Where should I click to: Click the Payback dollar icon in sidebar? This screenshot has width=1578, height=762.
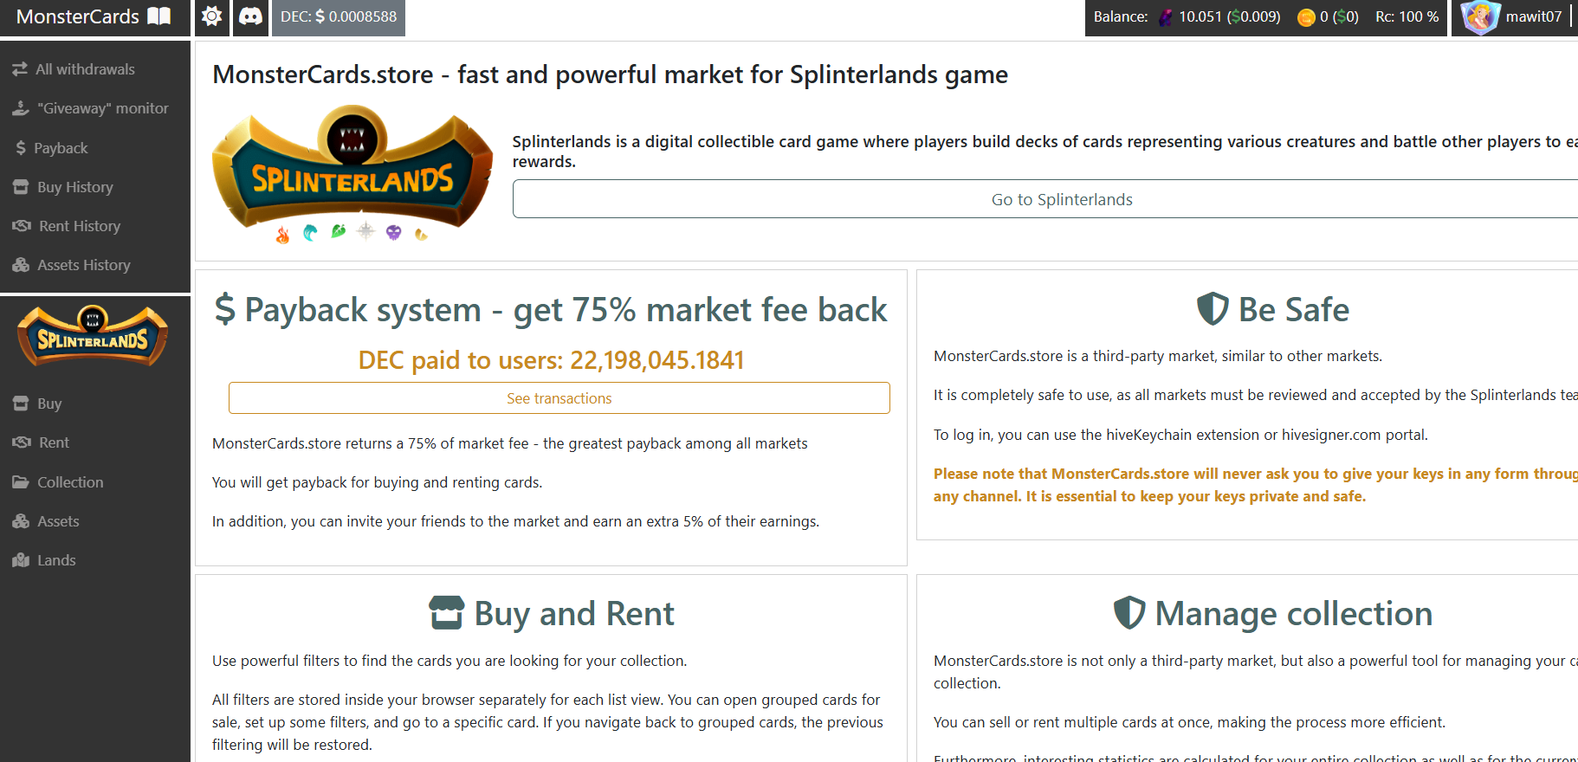point(21,148)
